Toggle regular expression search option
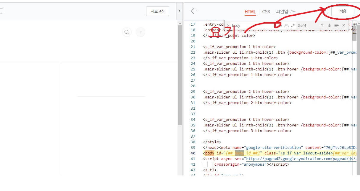 tap(293, 25)
